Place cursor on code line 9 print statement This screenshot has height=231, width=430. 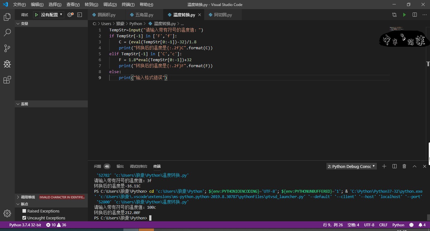pyautogui.click(x=143, y=78)
